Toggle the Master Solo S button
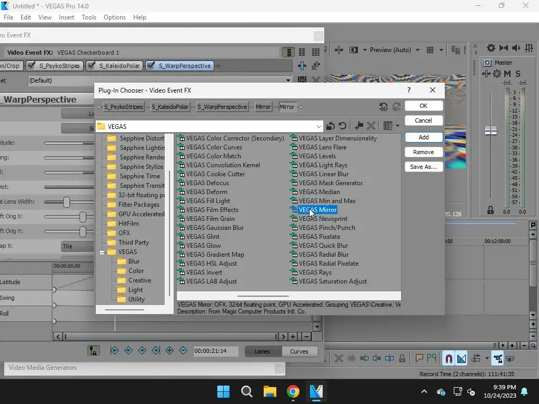Viewport: 539px width, 404px height. pos(518,74)
